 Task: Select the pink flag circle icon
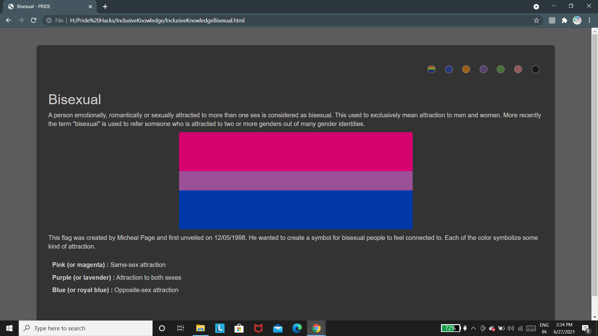[518, 69]
